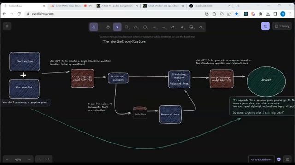295x165 pixels.
Task: Select the Standalone question box
Action: 118,78
